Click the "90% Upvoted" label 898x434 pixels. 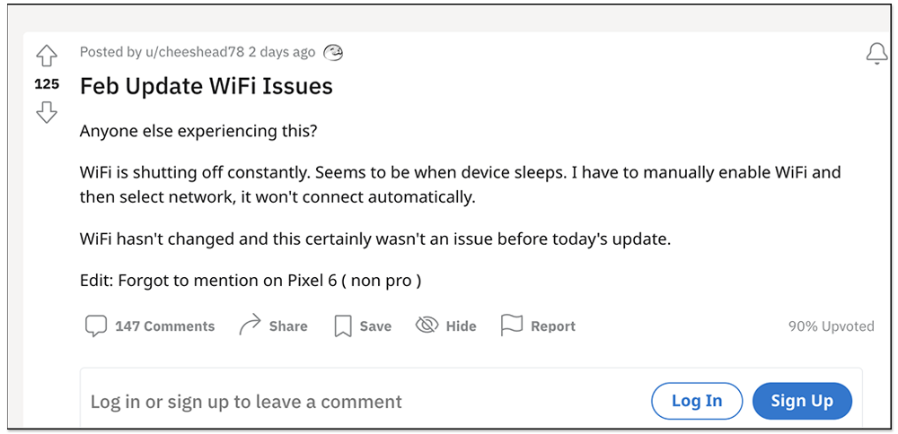coord(831,326)
